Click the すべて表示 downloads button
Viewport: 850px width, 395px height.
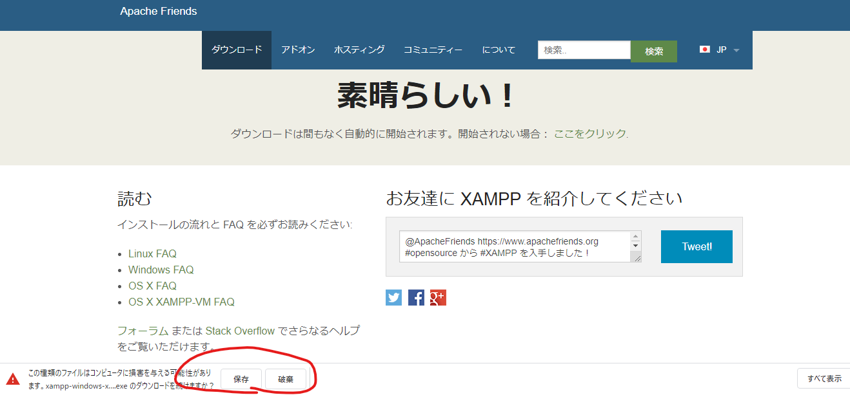point(824,378)
